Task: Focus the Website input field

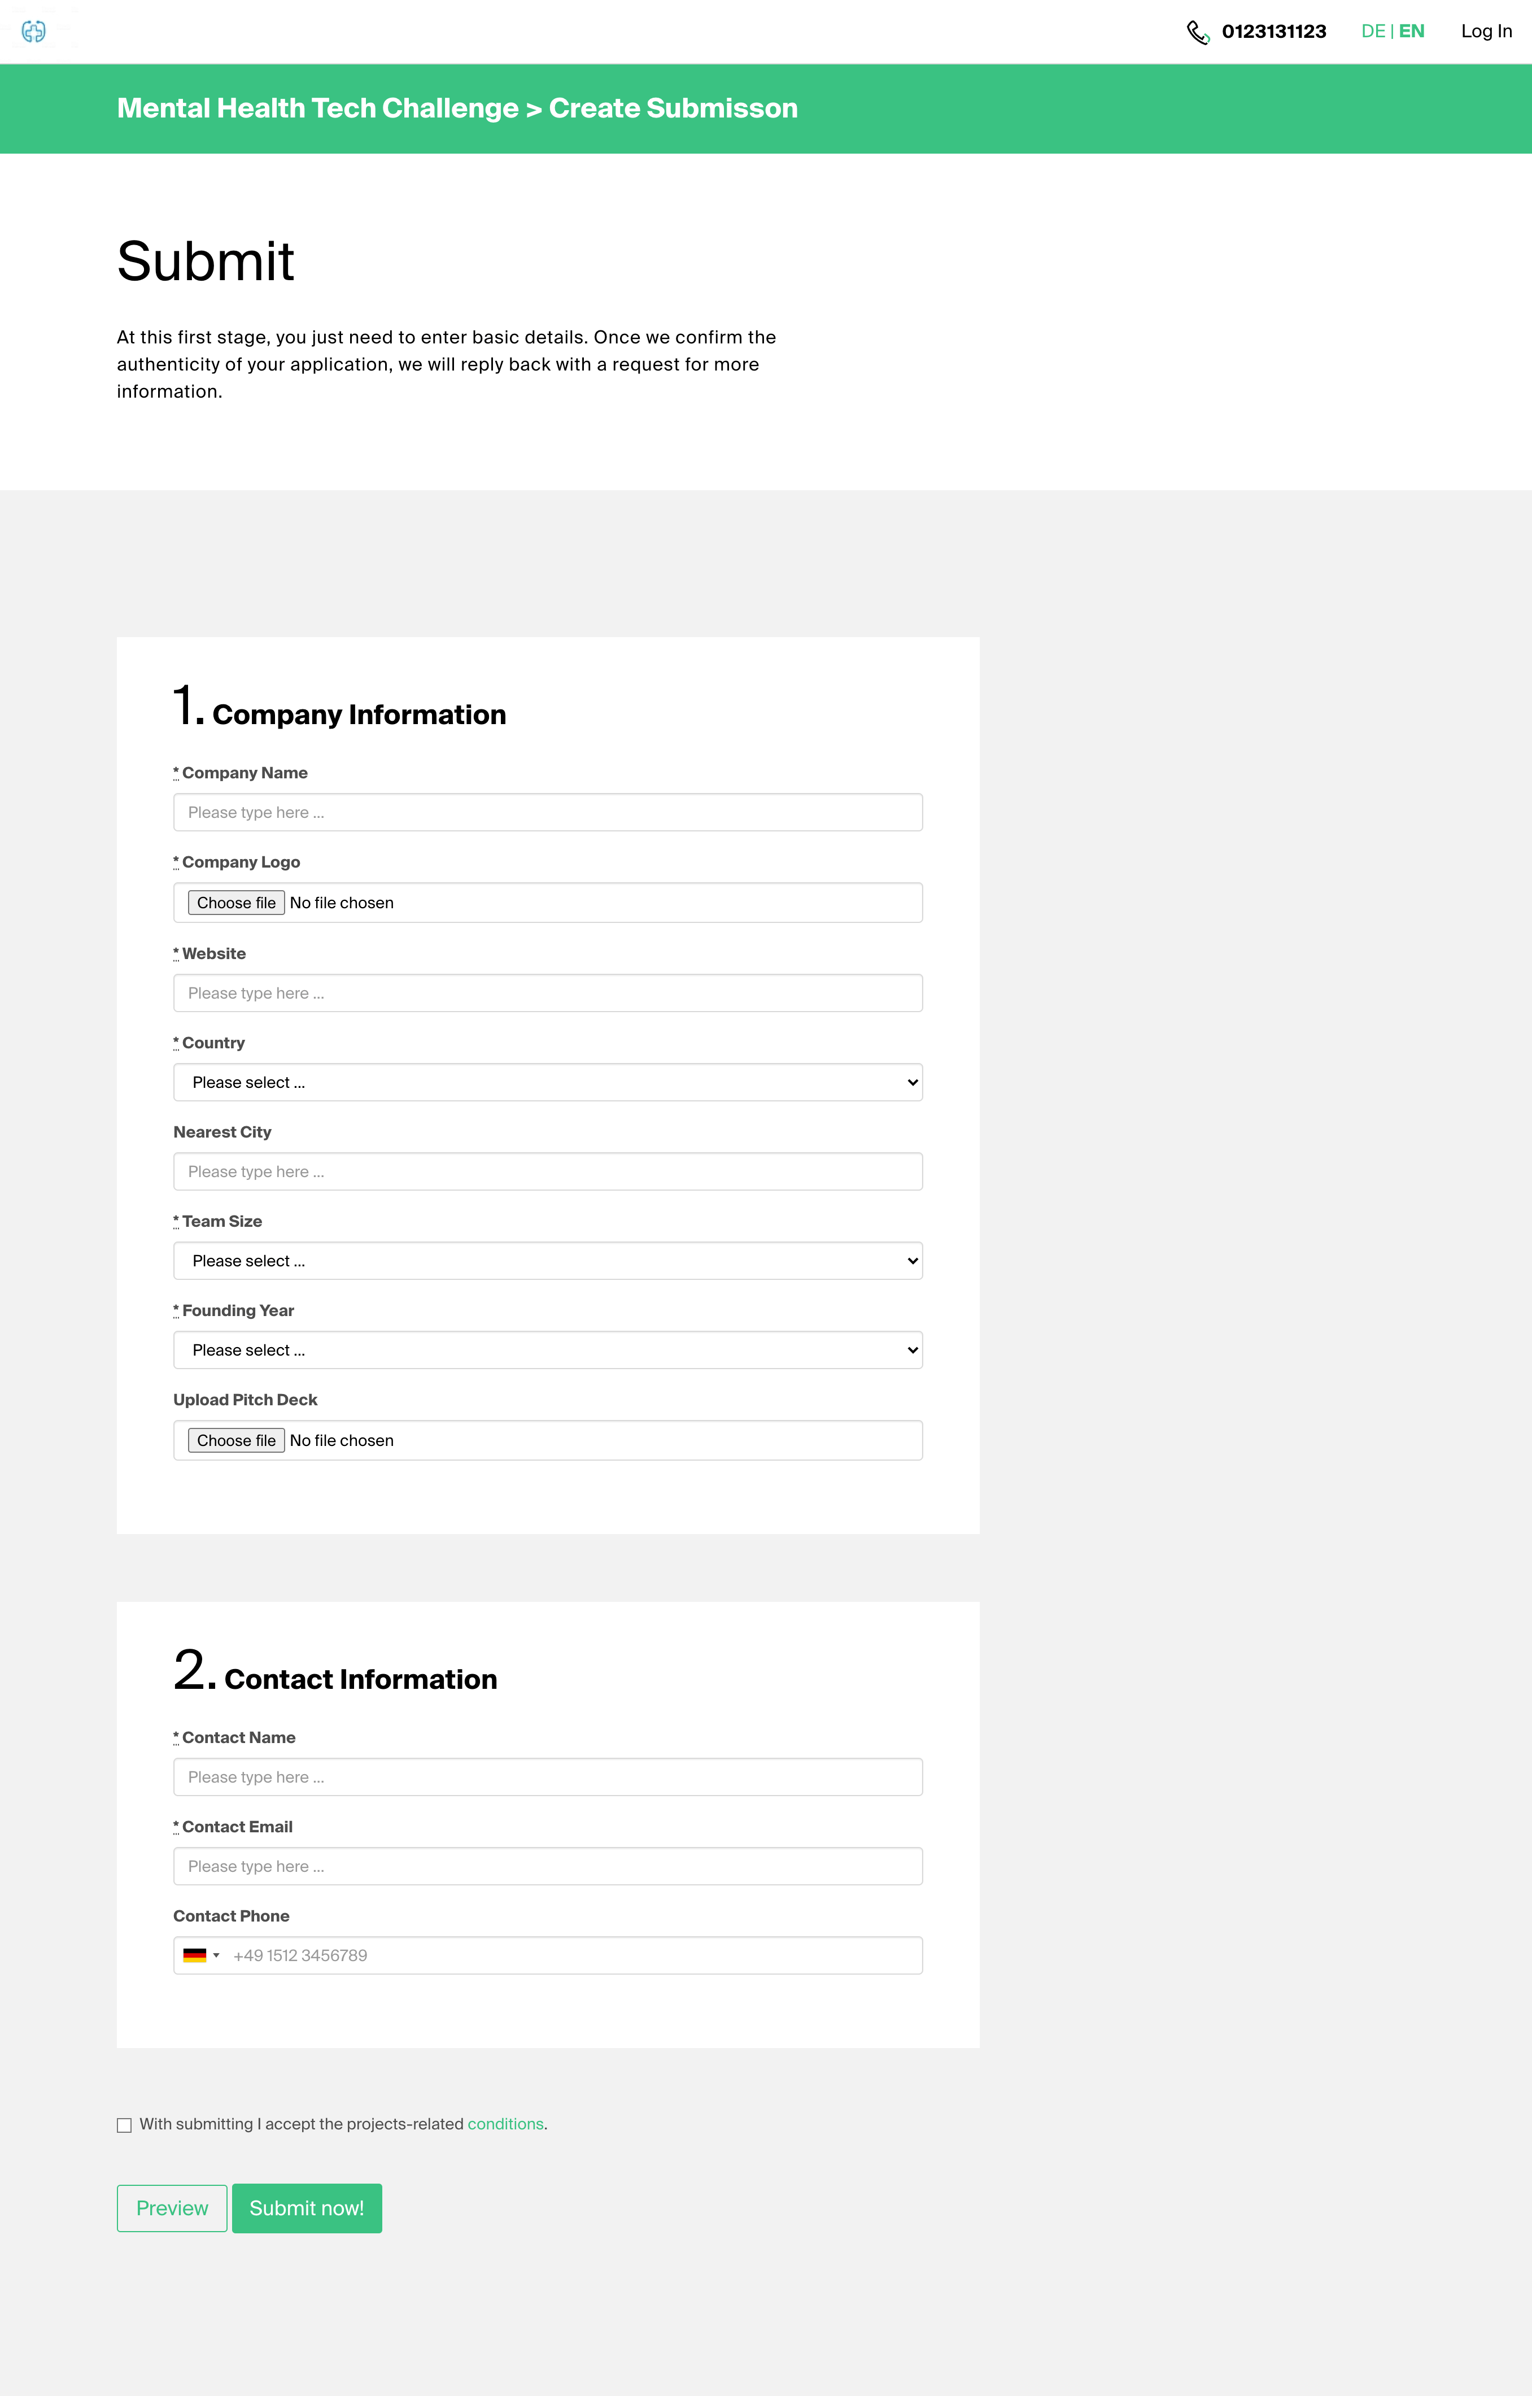Action: click(548, 993)
